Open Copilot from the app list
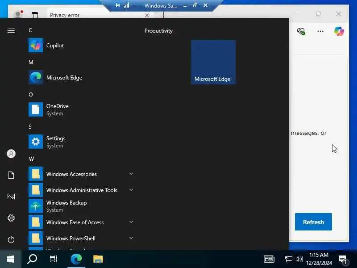357x268 pixels. (81, 46)
